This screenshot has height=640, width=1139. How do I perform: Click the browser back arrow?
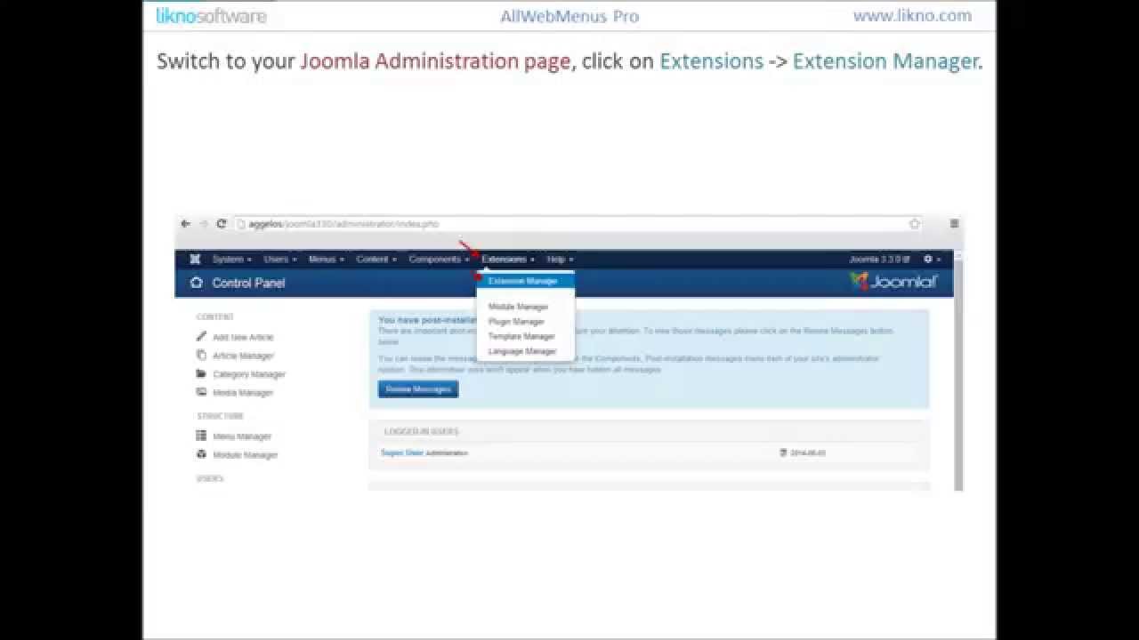[x=185, y=224]
